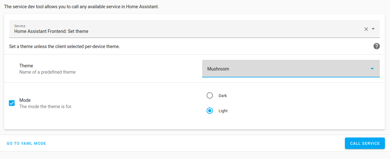Switch to YAML mode

pos(26,144)
